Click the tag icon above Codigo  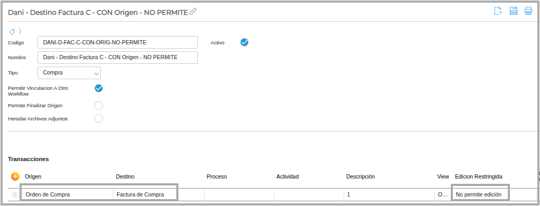(x=12, y=31)
